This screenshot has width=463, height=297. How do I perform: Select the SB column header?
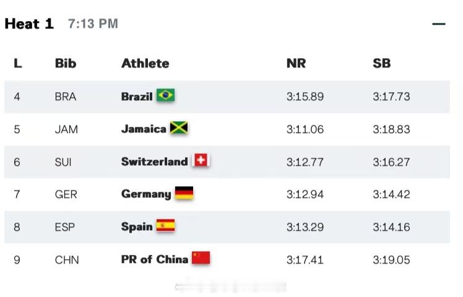point(381,63)
